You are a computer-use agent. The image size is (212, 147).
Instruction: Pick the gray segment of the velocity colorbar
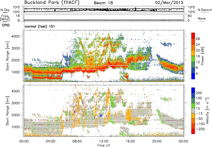tap(193, 111)
